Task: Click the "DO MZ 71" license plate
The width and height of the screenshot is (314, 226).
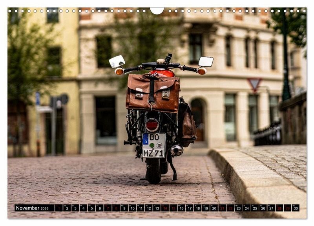Action: pos(154,145)
